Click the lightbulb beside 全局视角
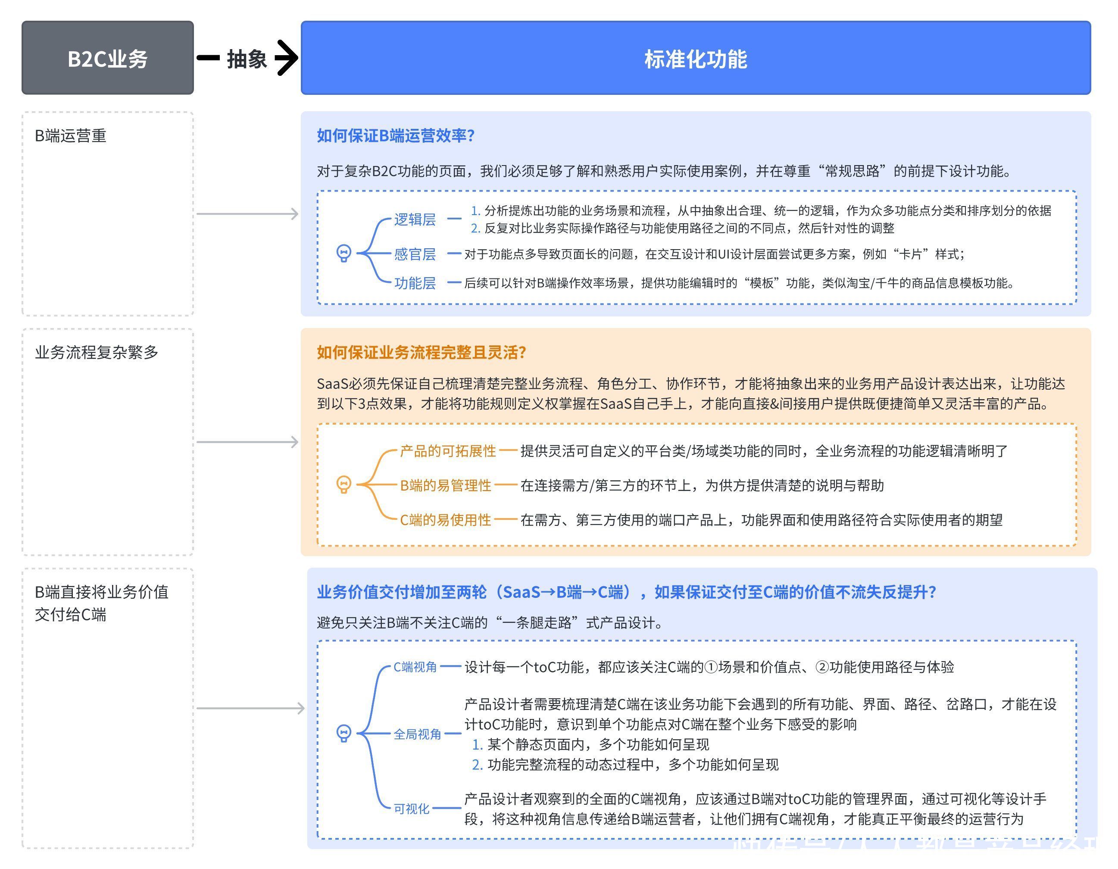 pyautogui.click(x=344, y=733)
